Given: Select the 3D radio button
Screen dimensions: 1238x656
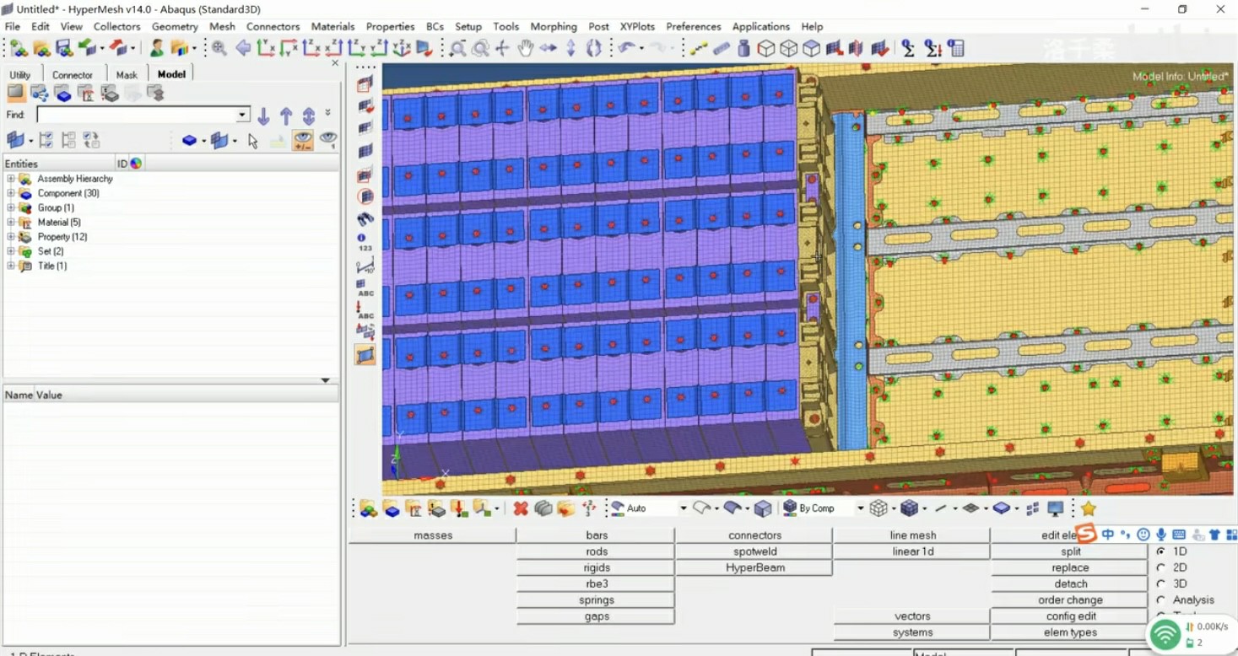Looking at the screenshot, I should tap(1161, 583).
